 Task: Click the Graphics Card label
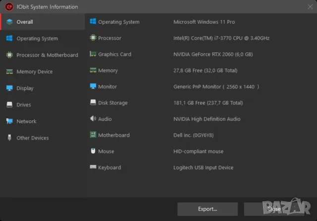(114, 54)
